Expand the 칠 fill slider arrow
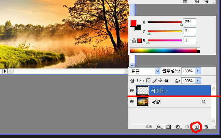 point(198,80)
